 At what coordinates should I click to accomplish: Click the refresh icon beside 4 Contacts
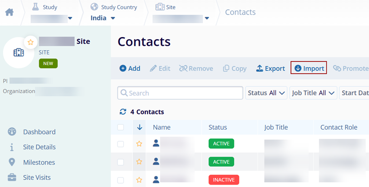click(x=123, y=112)
